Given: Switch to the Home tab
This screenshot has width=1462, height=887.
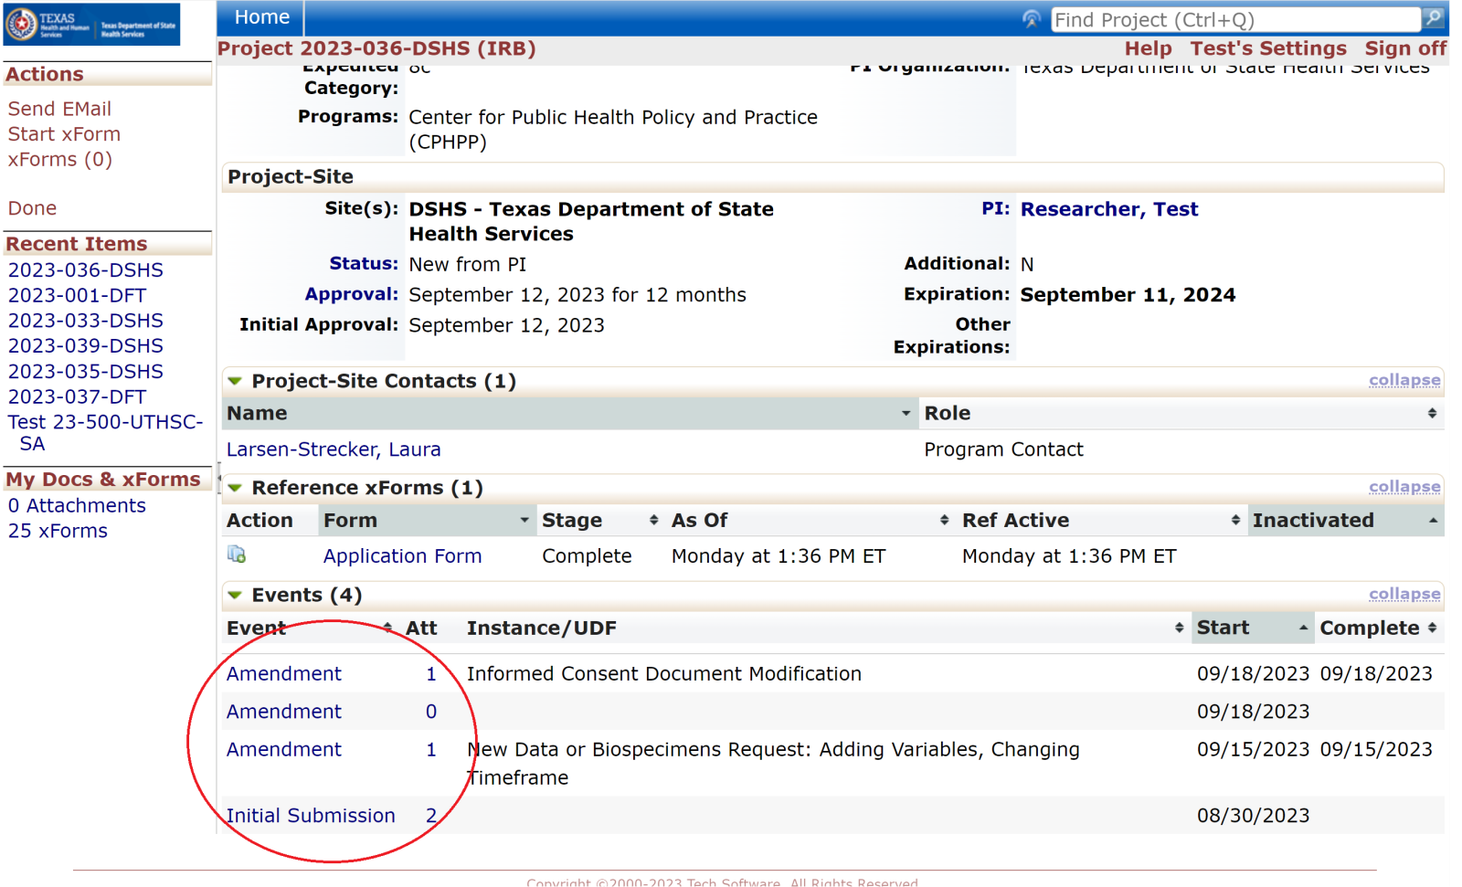Looking at the screenshot, I should [261, 16].
